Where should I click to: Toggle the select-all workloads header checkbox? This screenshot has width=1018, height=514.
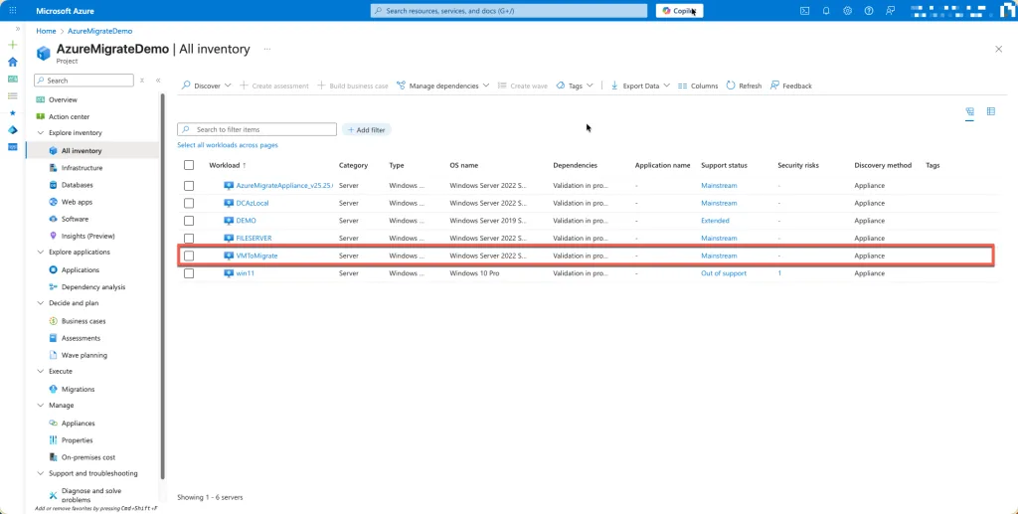coord(189,165)
